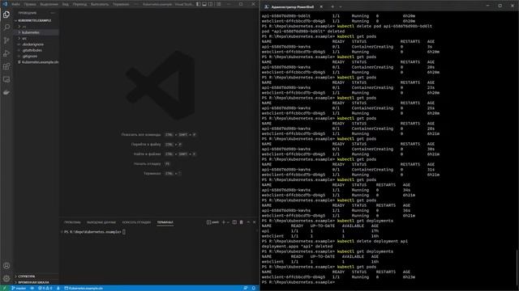Open feedback icon in status bar
519x291 pixels.
click(245, 288)
